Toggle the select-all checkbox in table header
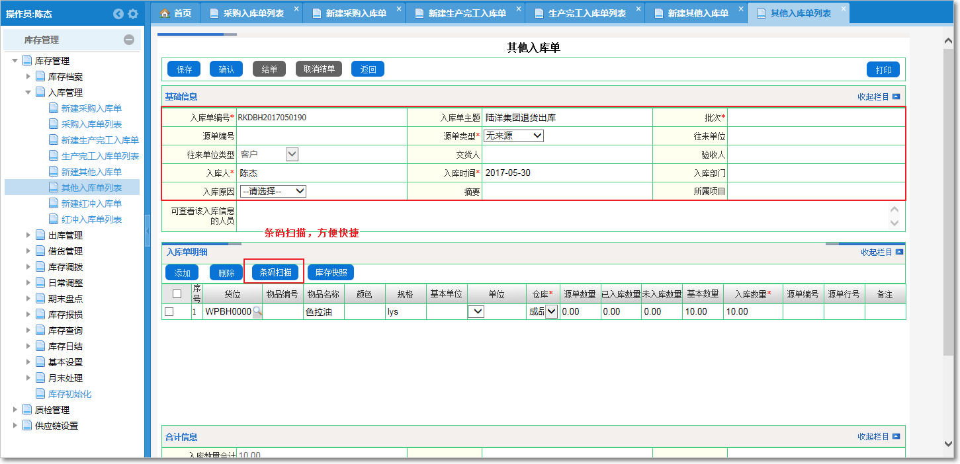This screenshot has height=464, width=960. [177, 294]
